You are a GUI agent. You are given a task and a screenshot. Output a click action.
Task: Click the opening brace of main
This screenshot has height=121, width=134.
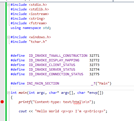(x=12, y=97)
